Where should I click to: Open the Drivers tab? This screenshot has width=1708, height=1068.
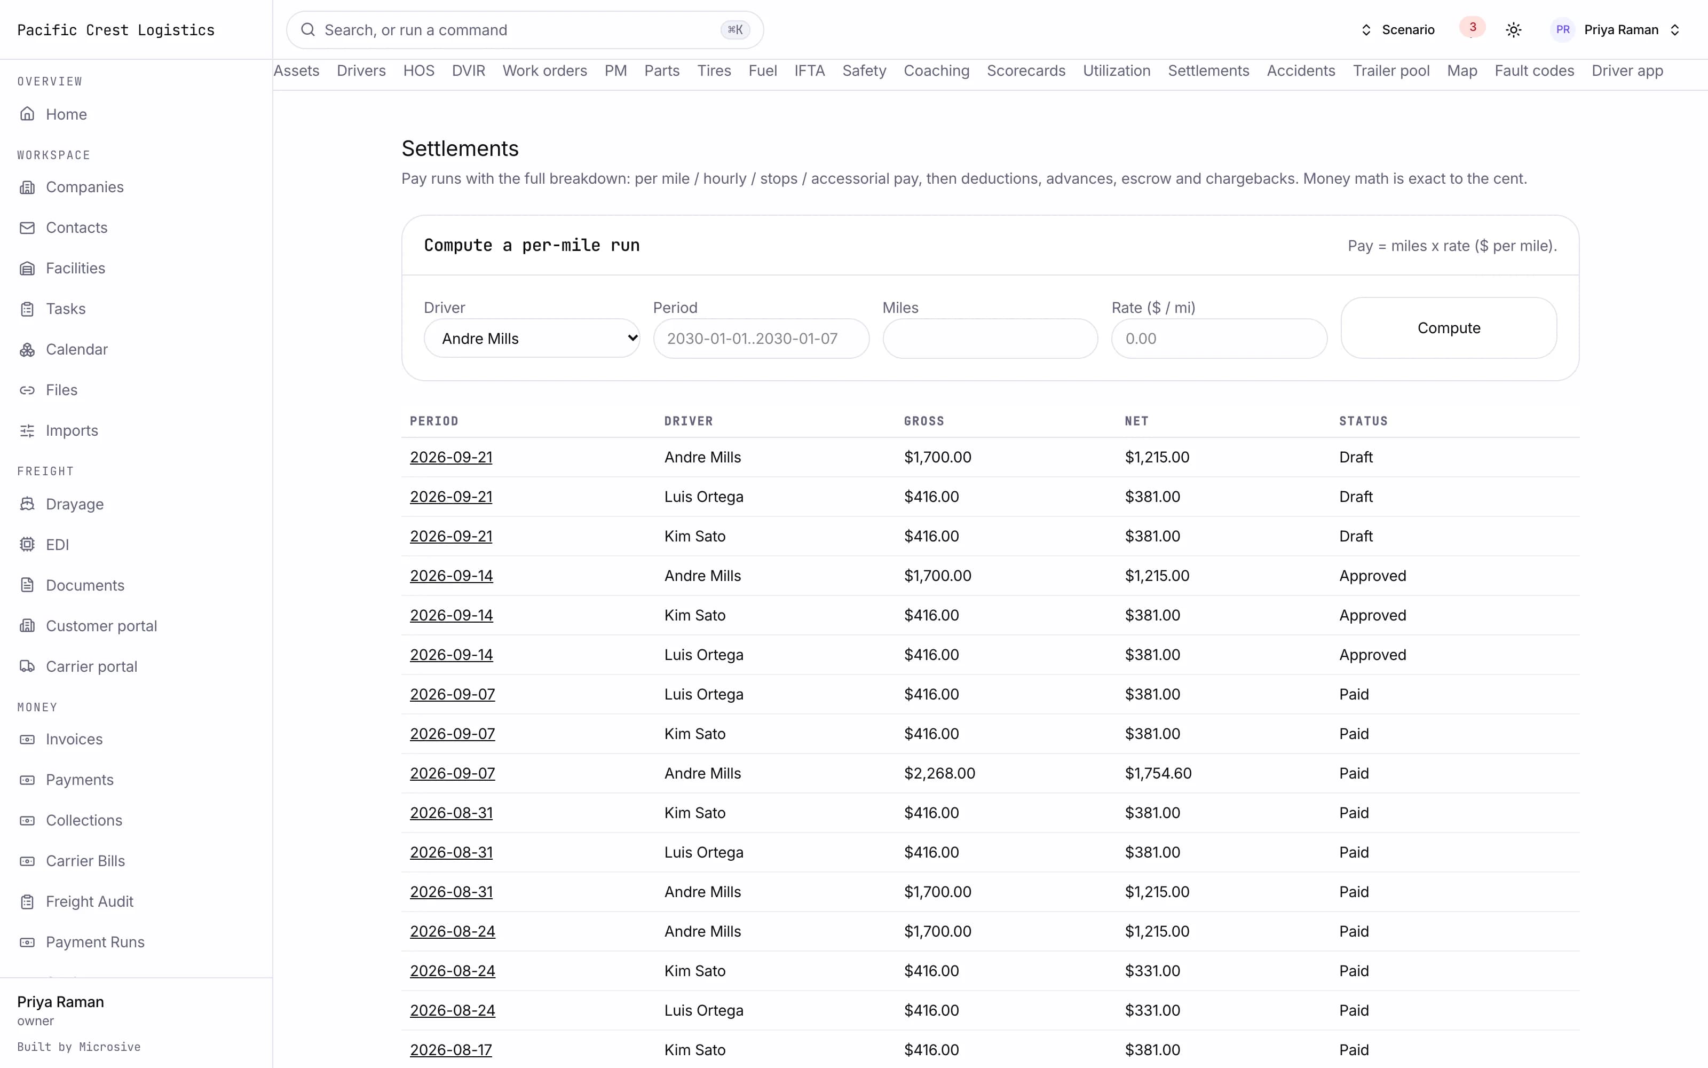pos(361,70)
